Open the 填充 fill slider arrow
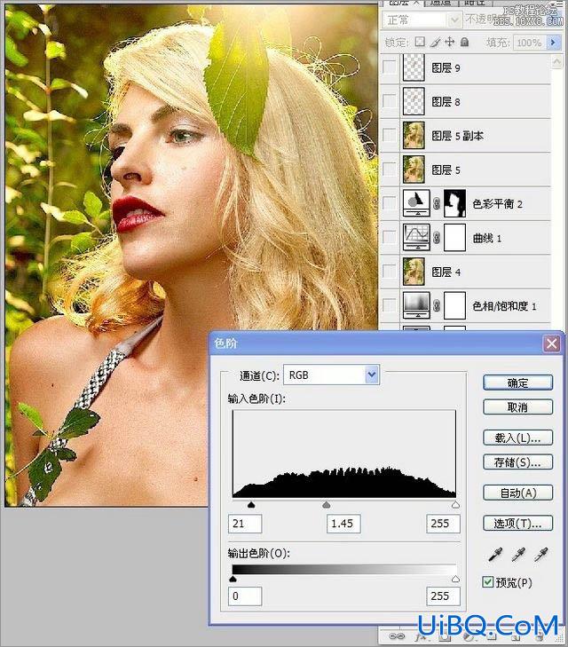 click(553, 42)
